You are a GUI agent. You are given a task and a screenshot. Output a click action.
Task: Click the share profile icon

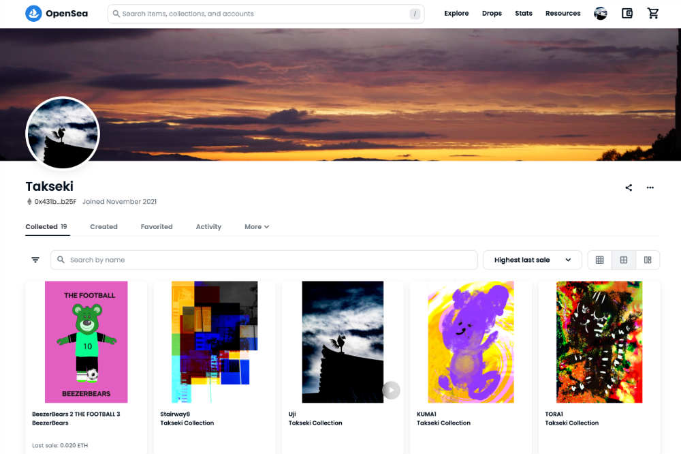[629, 187]
